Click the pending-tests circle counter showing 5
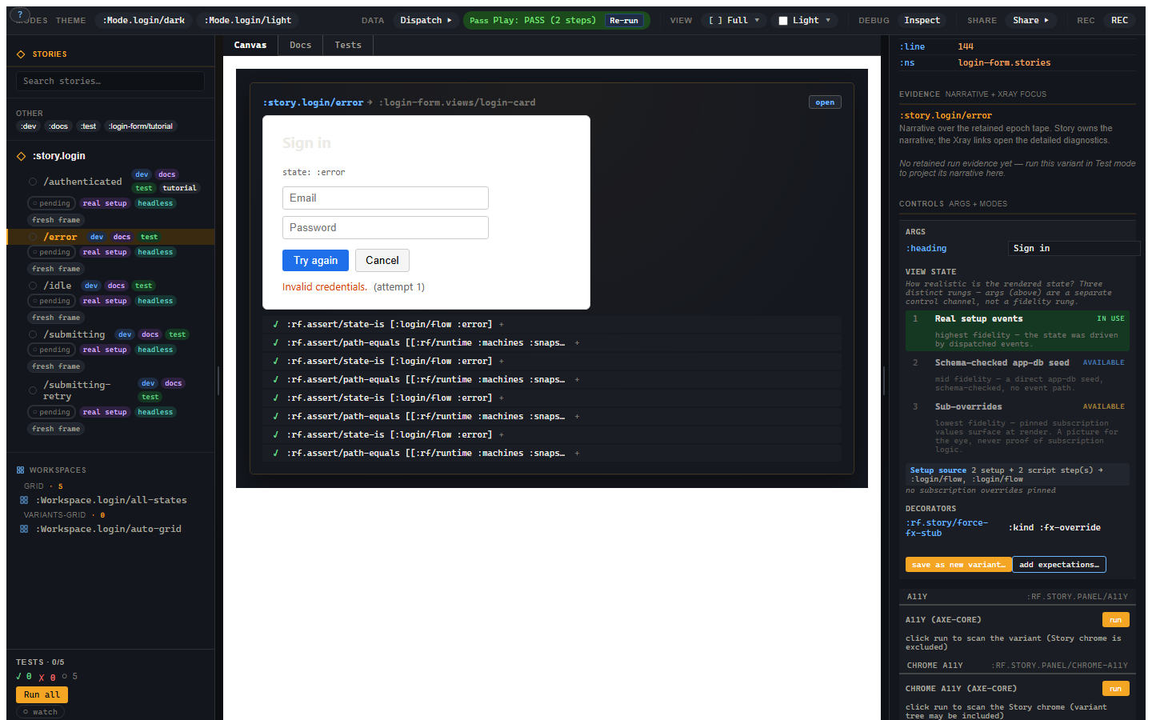Screen dimensions: 1152x720 (x=70, y=677)
